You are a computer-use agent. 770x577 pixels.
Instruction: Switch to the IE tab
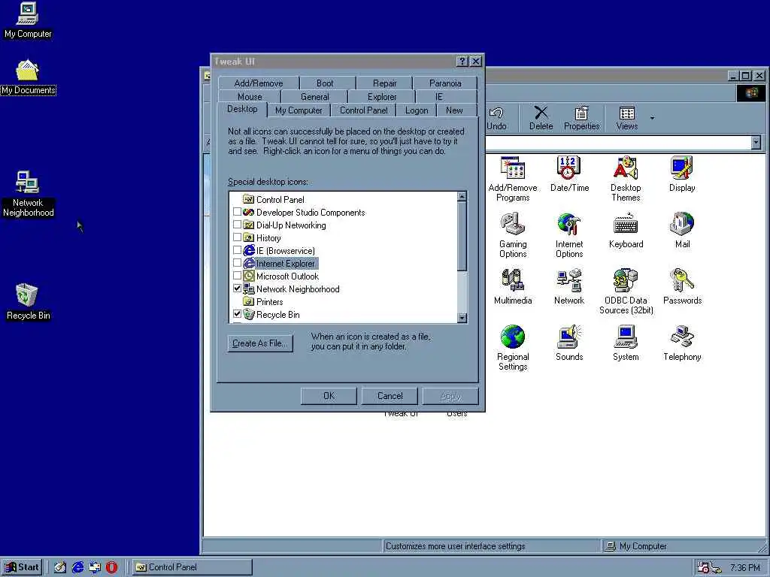439,97
